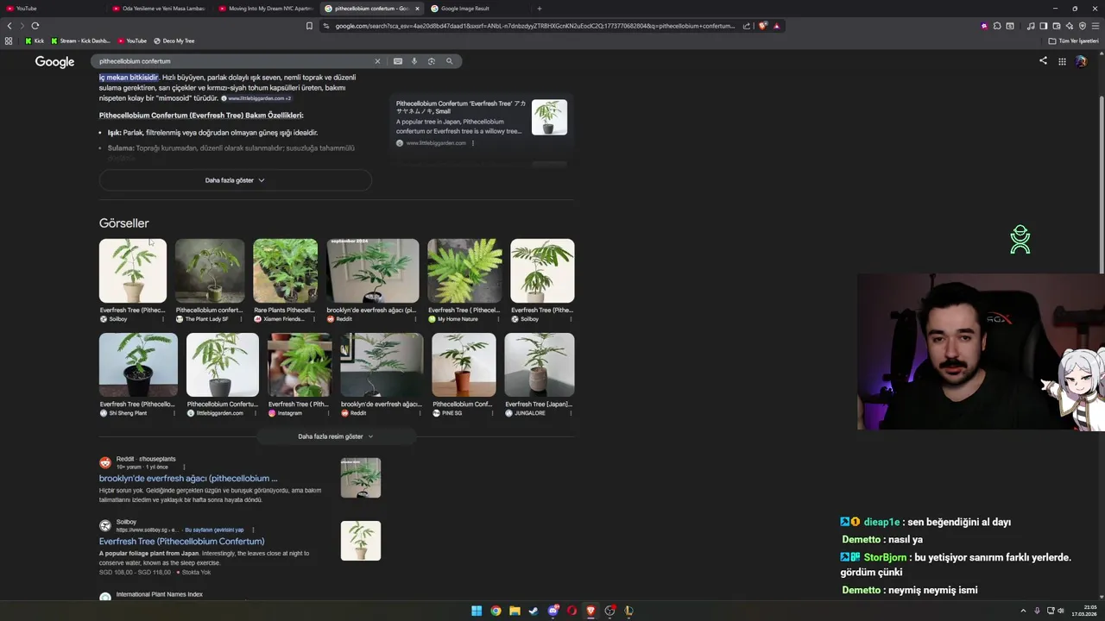Start voice search with microphone icon
The image size is (1105, 621).
pyautogui.click(x=414, y=61)
